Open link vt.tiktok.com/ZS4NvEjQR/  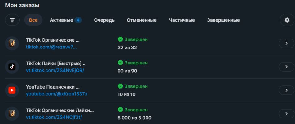point(55,71)
